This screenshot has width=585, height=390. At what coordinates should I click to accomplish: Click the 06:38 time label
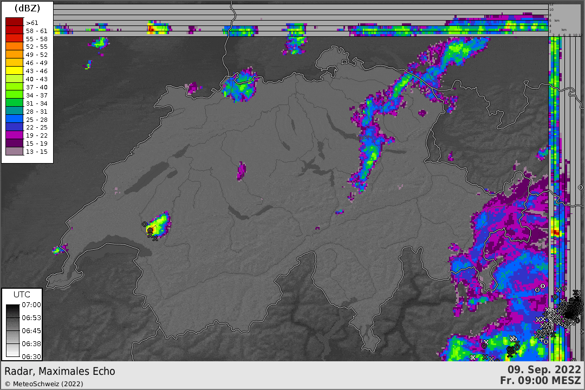(31, 343)
